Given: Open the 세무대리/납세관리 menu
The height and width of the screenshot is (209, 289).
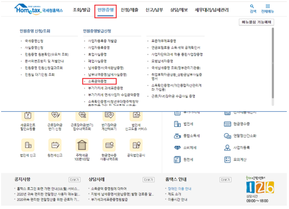Looking at the screenshot, I should coord(211,10).
